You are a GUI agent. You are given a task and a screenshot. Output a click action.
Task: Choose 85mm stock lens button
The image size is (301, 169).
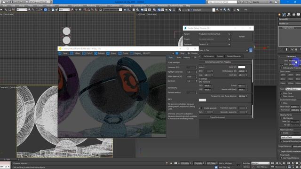pyautogui.click(x=283, y=84)
